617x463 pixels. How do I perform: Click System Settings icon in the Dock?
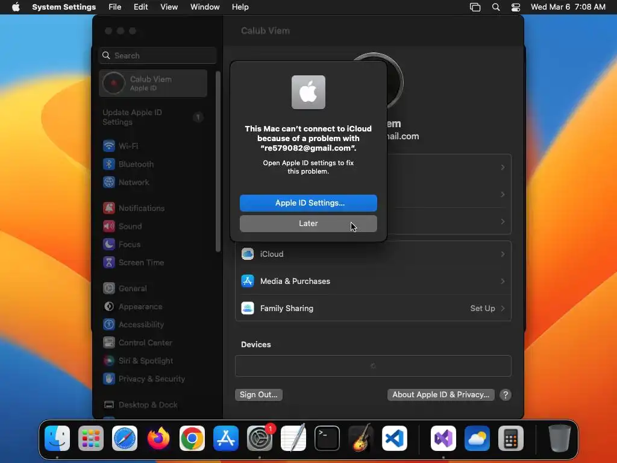click(x=260, y=438)
